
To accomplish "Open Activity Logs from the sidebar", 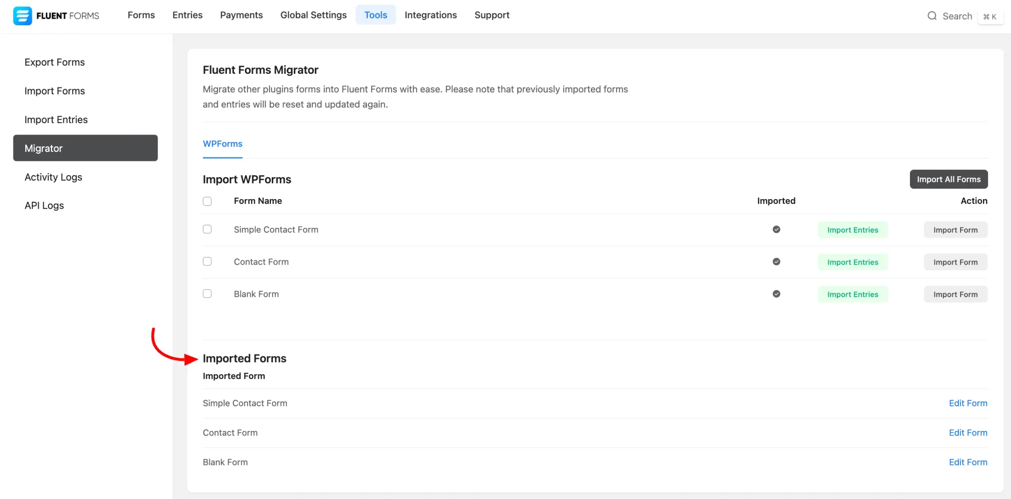I will [53, 177].
